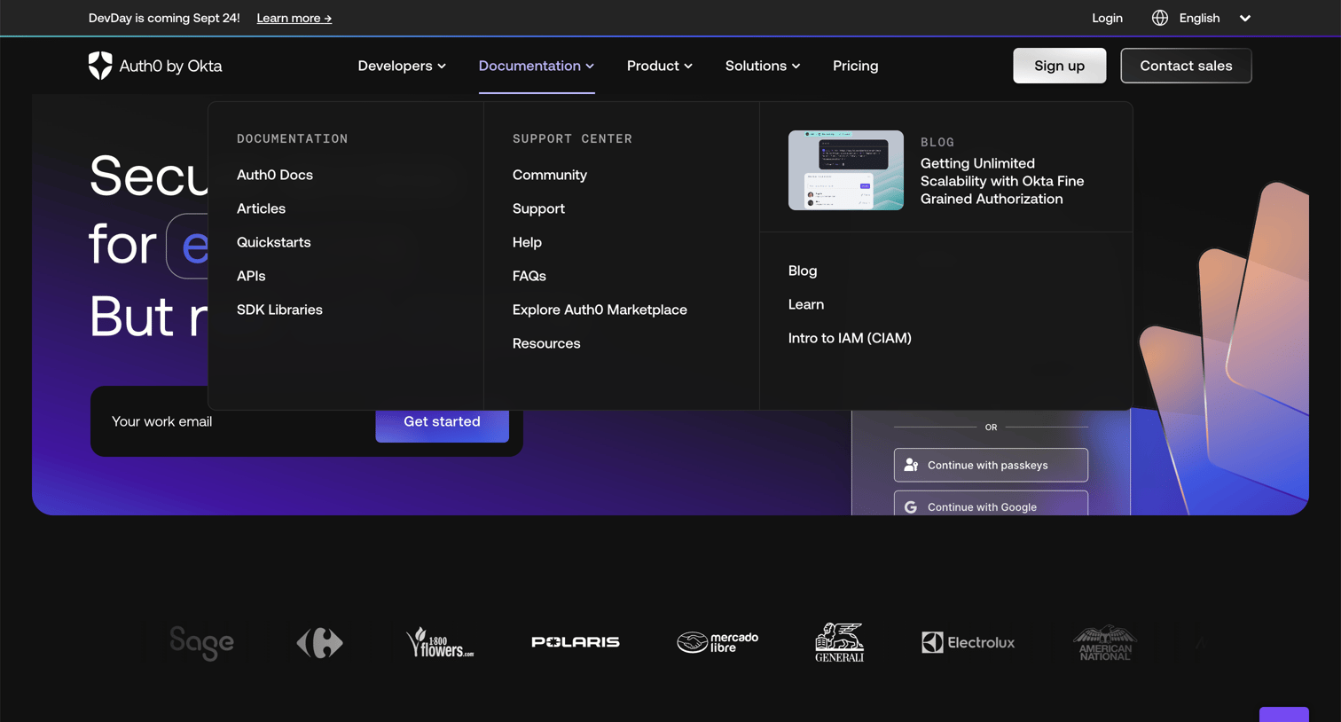
Task: Click the Auth0 shield logo icon
Action: click(x=100, y=66)
